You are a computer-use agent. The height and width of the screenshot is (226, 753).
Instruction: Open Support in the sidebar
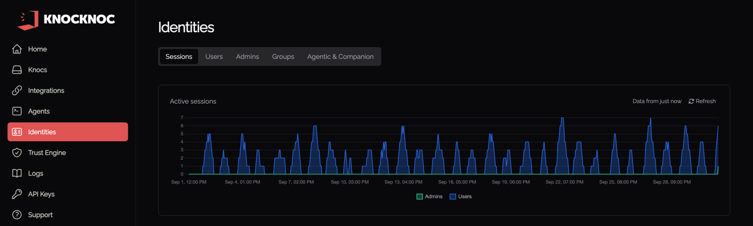click(68, 215)
